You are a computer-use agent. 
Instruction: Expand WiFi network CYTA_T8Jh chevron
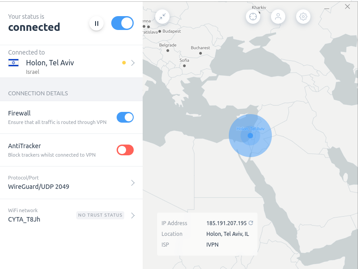(x=133, y=215)
